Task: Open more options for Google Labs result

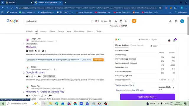Action: pyautogui.click(x=56, y=41)
